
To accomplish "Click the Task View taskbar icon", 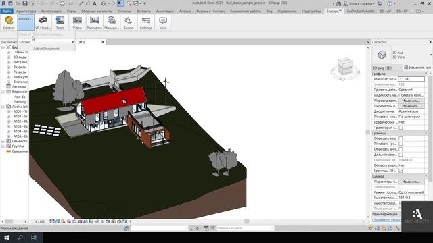I will tap(34, 237).
